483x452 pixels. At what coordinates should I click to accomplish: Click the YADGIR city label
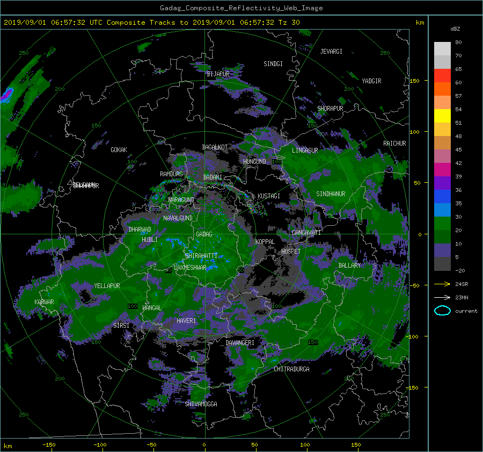371,81
